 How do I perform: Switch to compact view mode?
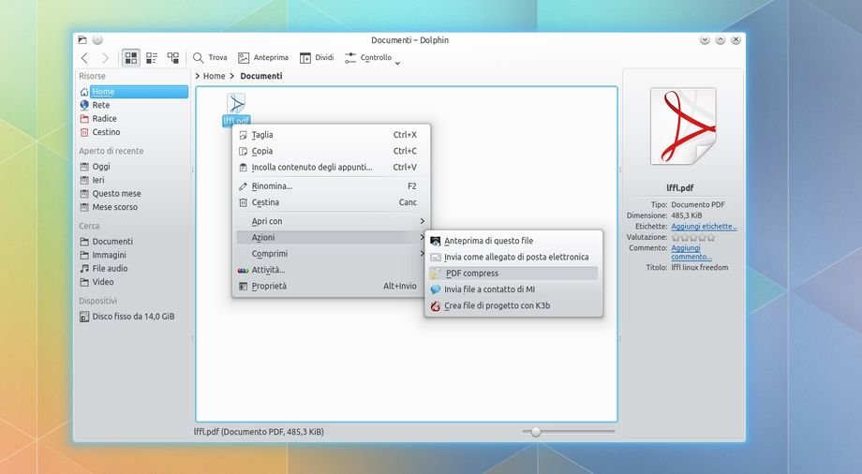coord(152,58)
